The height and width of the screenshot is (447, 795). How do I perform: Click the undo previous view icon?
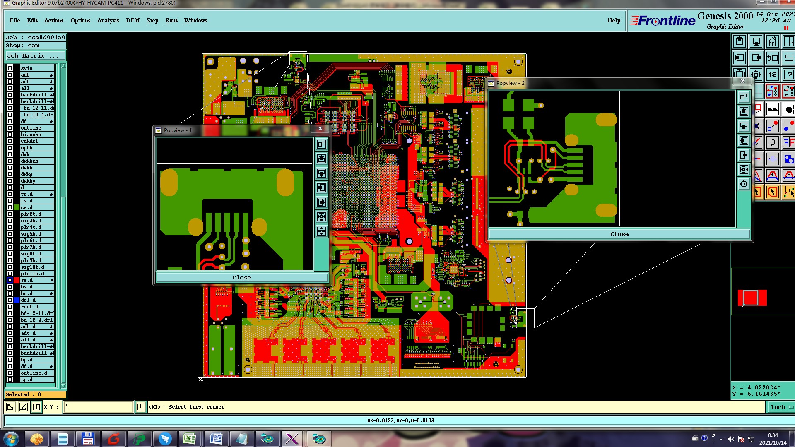click(x=772, y=58)
